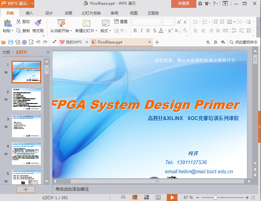
Task: Open skin shirt icon in title bar
Action: (207, 3)
